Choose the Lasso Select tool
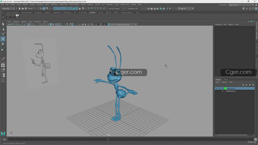The height and width of the screenshot is (145, 258). click(x=3, y=29)
